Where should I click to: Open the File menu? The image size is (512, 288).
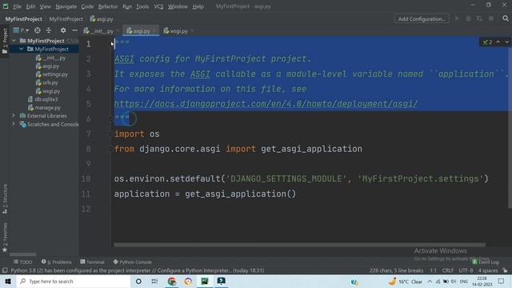tap(17, 6)
